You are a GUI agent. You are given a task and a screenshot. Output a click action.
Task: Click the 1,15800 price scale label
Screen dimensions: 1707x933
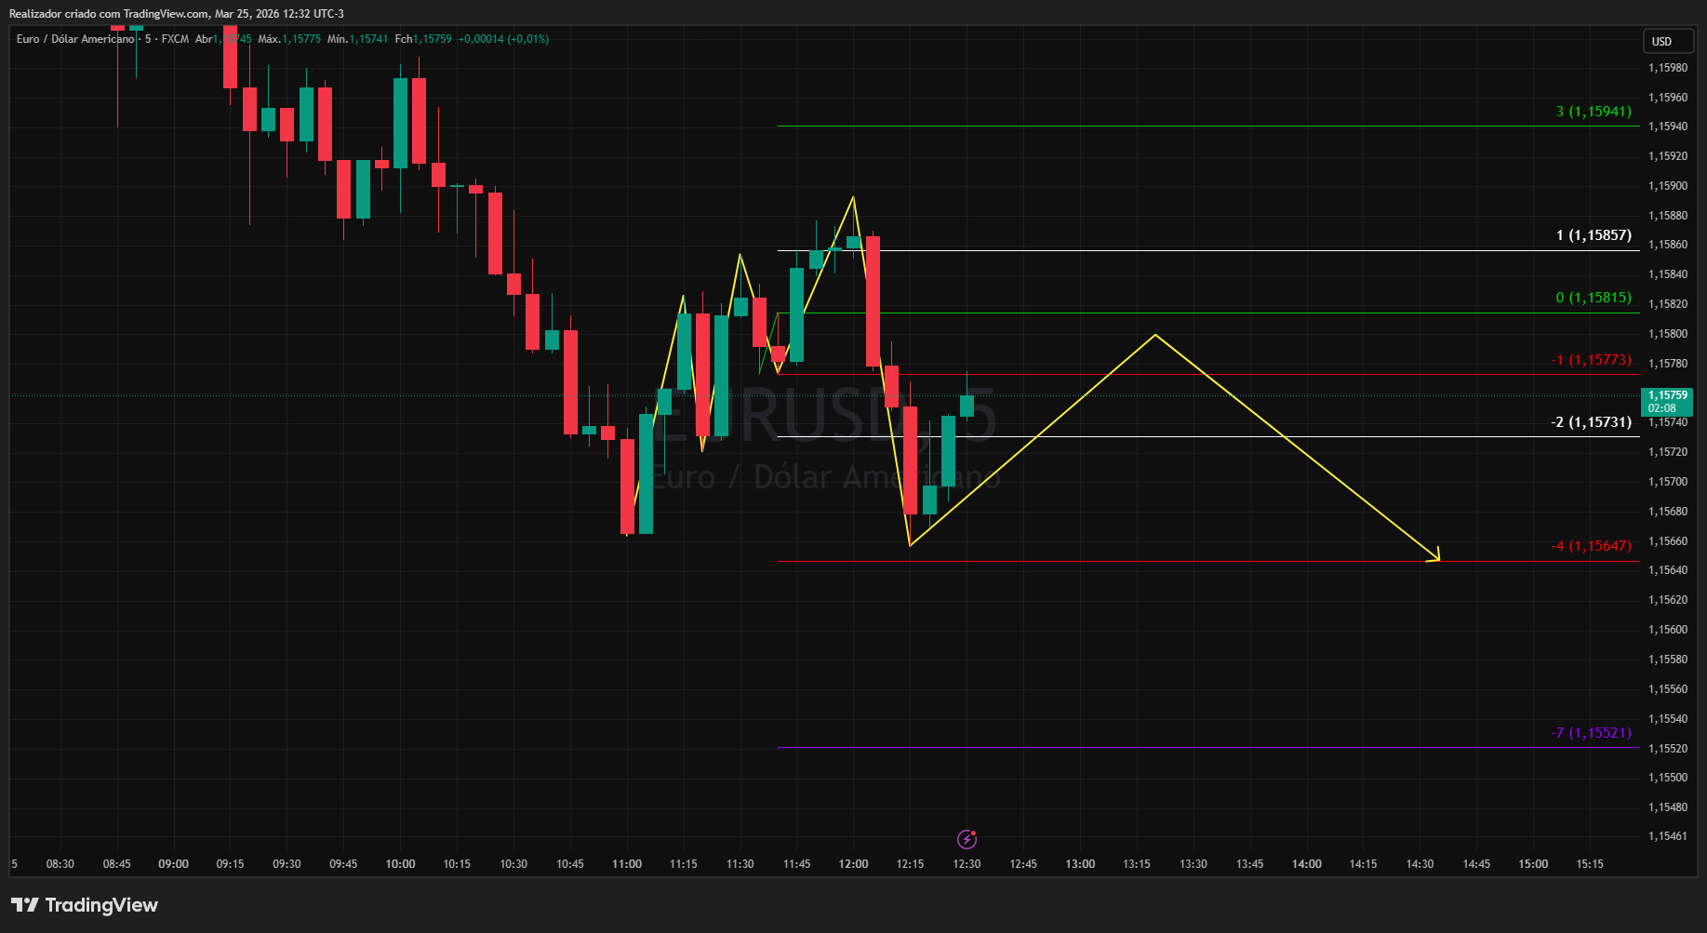click(1667, 334)
